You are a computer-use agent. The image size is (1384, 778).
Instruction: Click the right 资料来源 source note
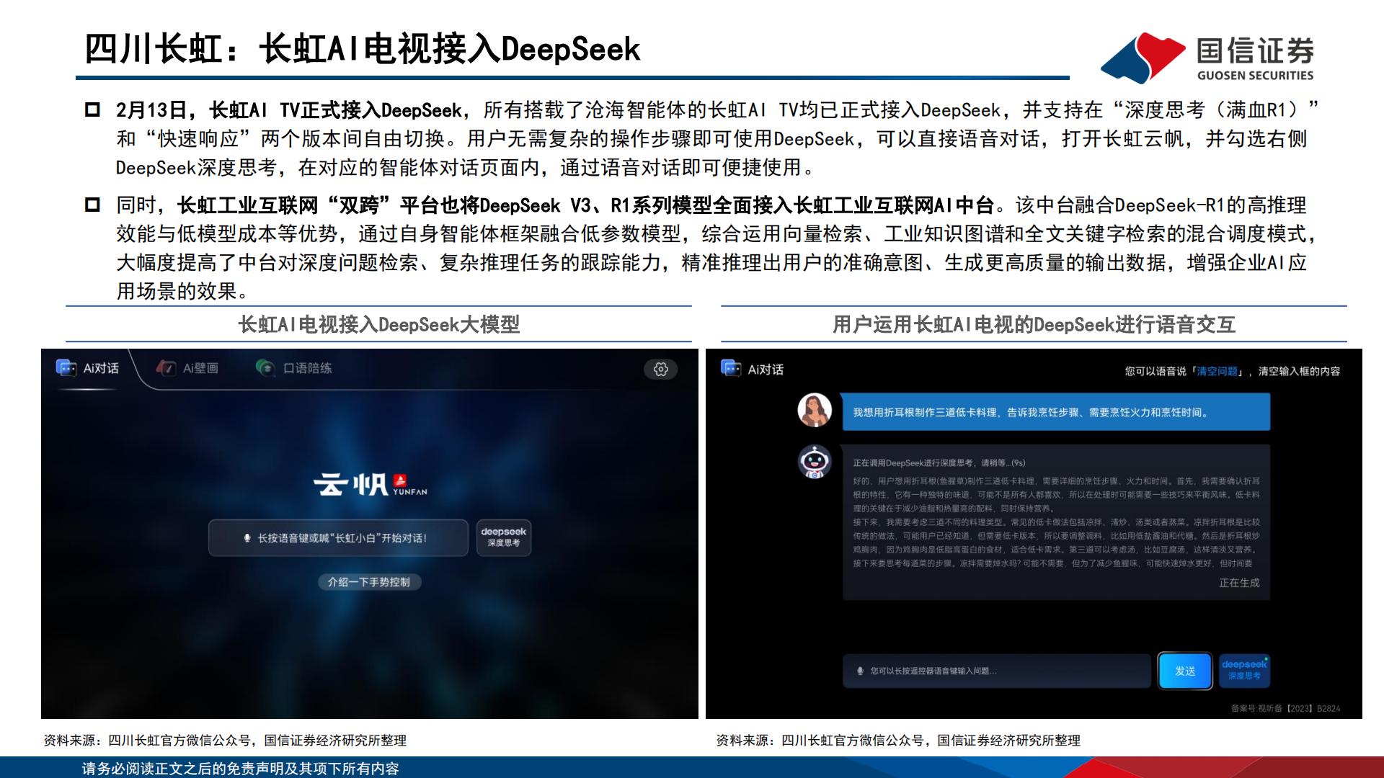pos(898,741)
